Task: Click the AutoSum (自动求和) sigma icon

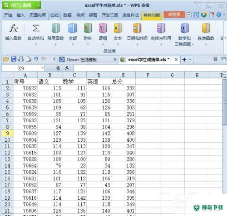Action: 35,28
